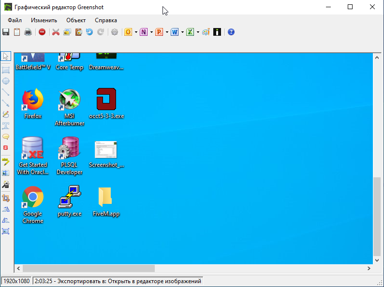This screenshot has height=287, width=384.
Task: Save the image with the floppy disk icon
Action: (x=6, y=32)
